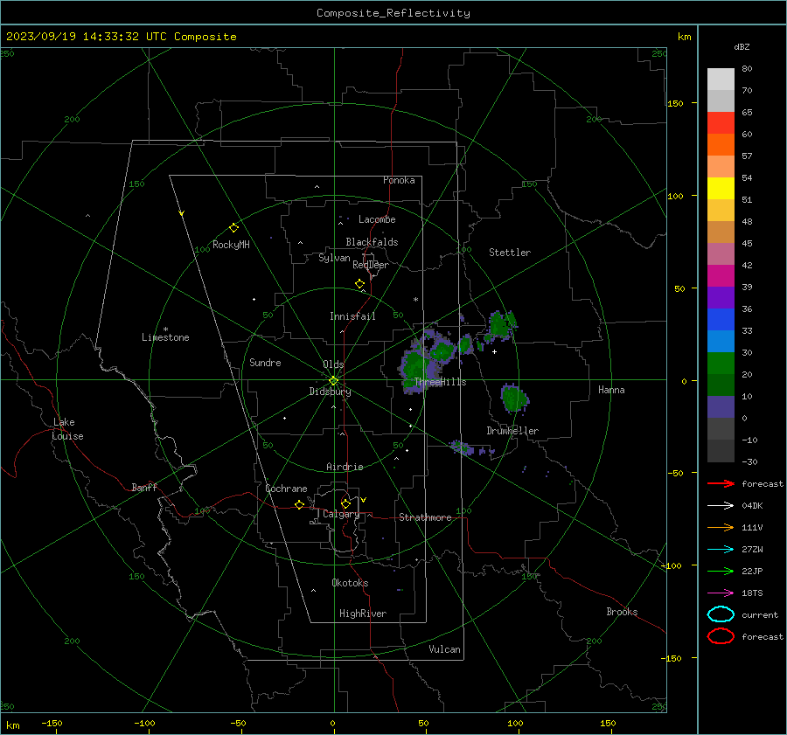Click the Innisfail label

352,316
